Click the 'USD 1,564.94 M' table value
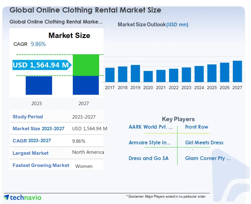The image size is (251, 204). point(90,129)
